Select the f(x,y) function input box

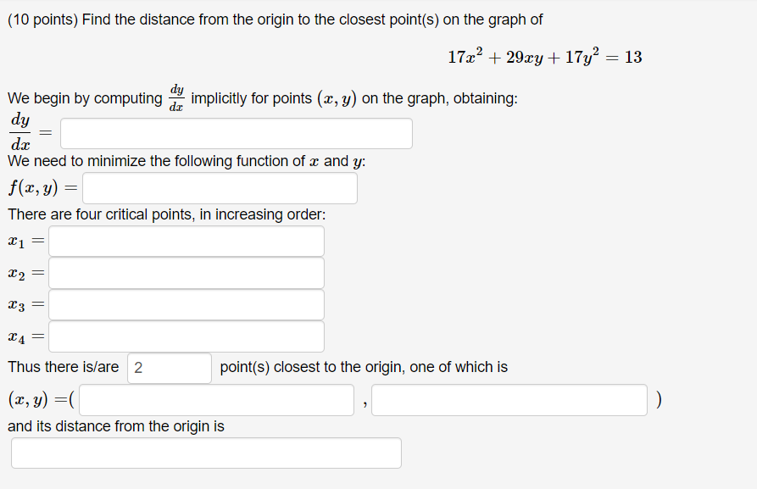coord(219,188)
